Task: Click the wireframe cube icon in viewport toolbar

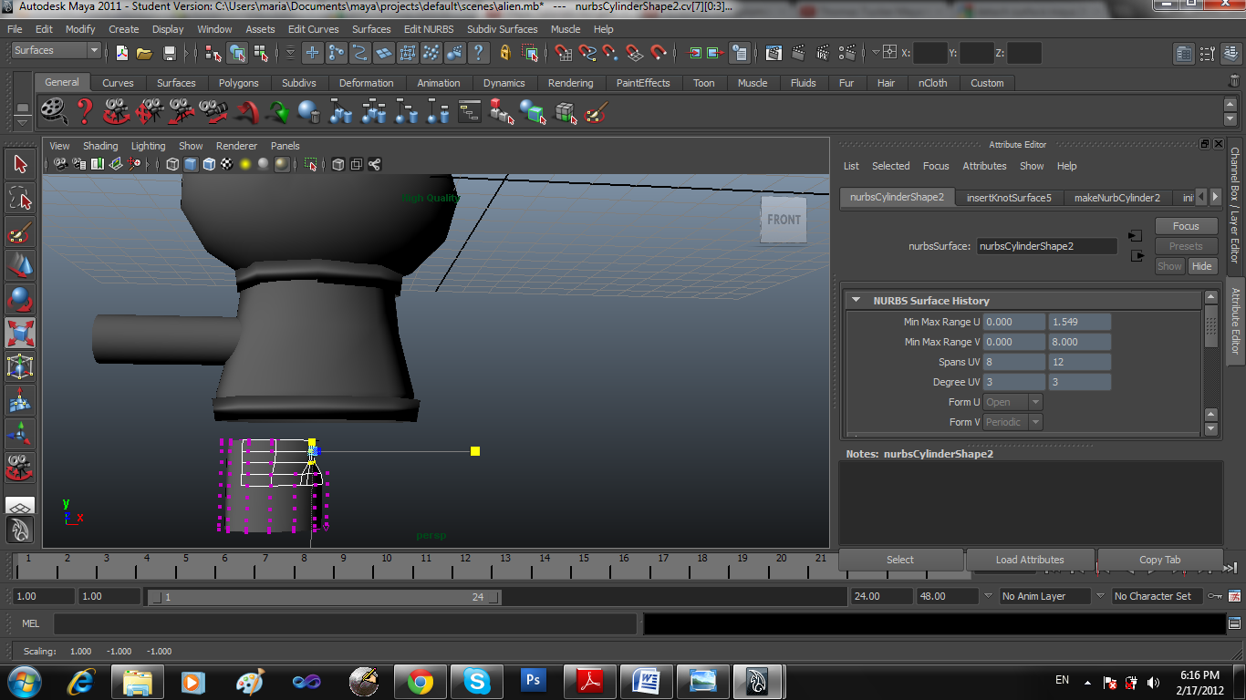Action: pyautogui.click(x=172, y=164)
